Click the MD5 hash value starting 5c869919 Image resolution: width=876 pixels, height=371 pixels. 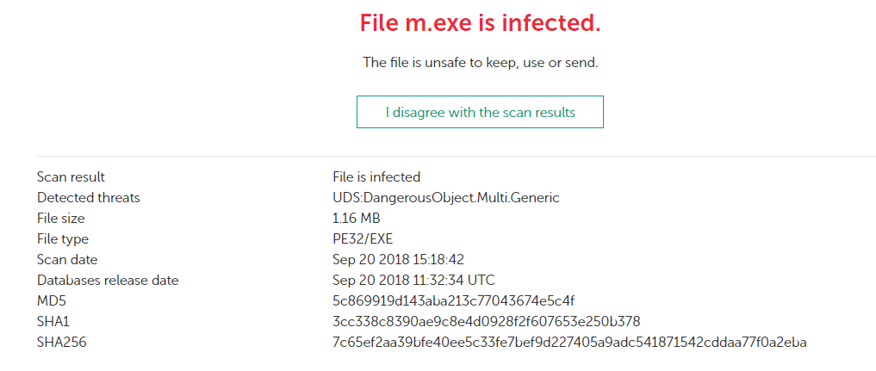click(453, 301)
